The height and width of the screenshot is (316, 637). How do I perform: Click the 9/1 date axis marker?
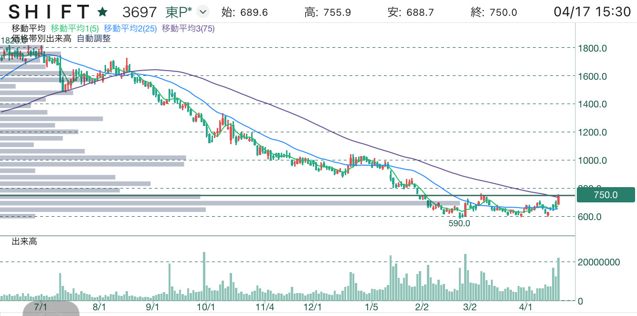[153, 307]
